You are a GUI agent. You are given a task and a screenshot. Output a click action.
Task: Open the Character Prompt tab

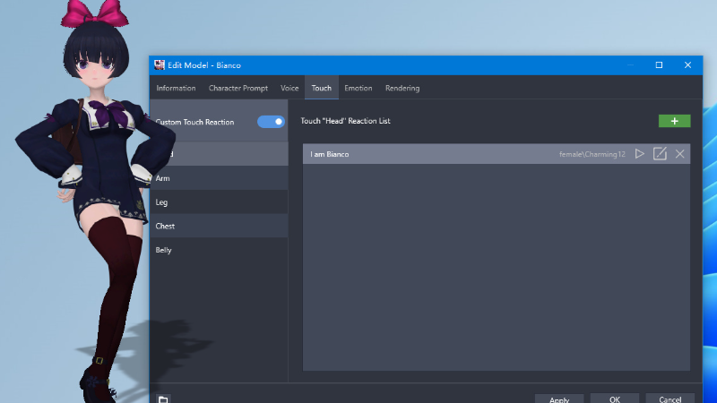pyautogui.click(x=238, y=89)
